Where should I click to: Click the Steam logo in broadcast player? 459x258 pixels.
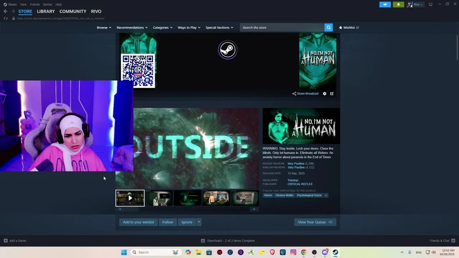(228, 50)
